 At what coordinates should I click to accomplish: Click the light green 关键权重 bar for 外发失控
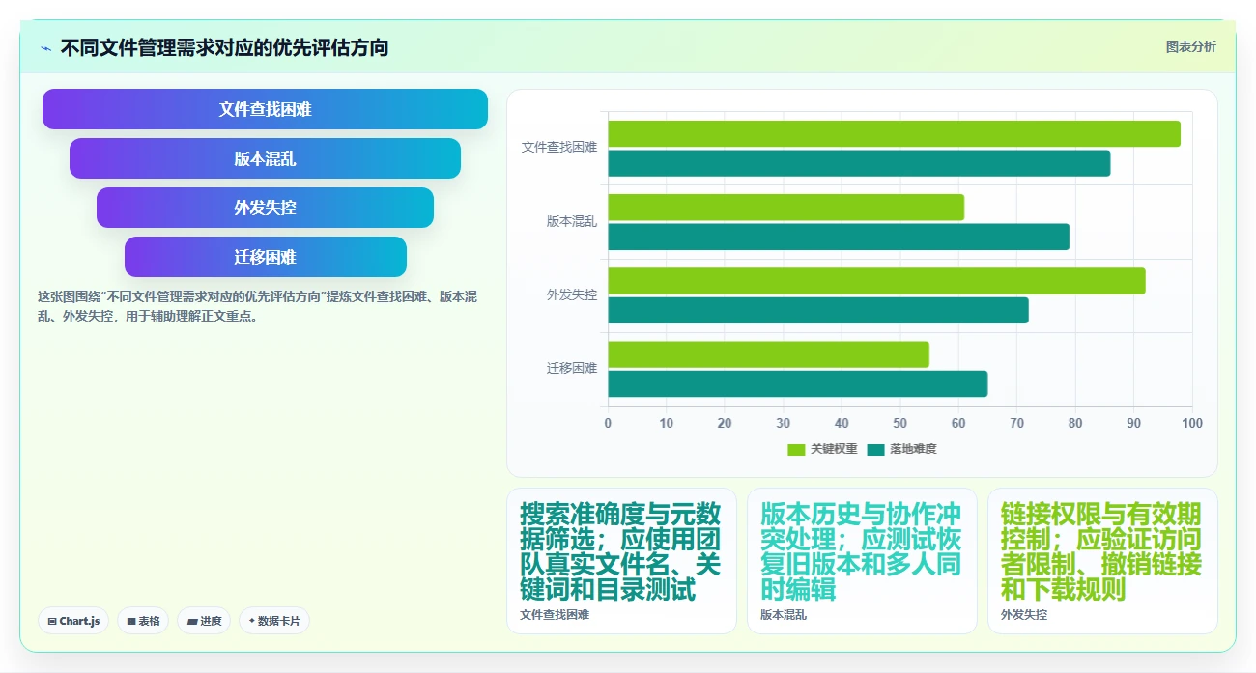pyautogui.click(x=876, y=281)
